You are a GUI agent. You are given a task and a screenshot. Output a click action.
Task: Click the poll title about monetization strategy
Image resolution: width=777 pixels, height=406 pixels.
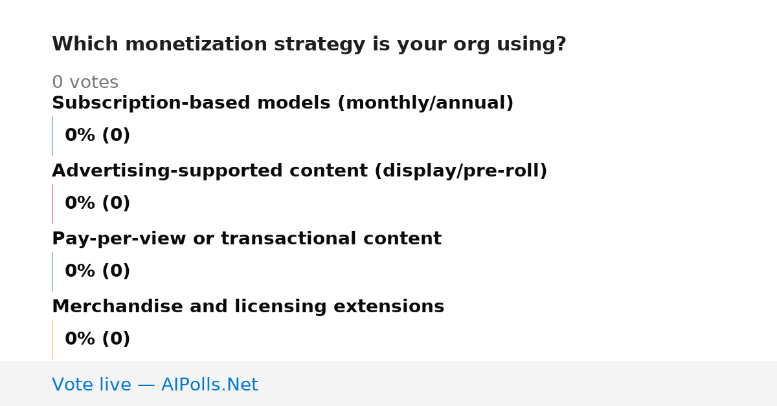[309, 45]
